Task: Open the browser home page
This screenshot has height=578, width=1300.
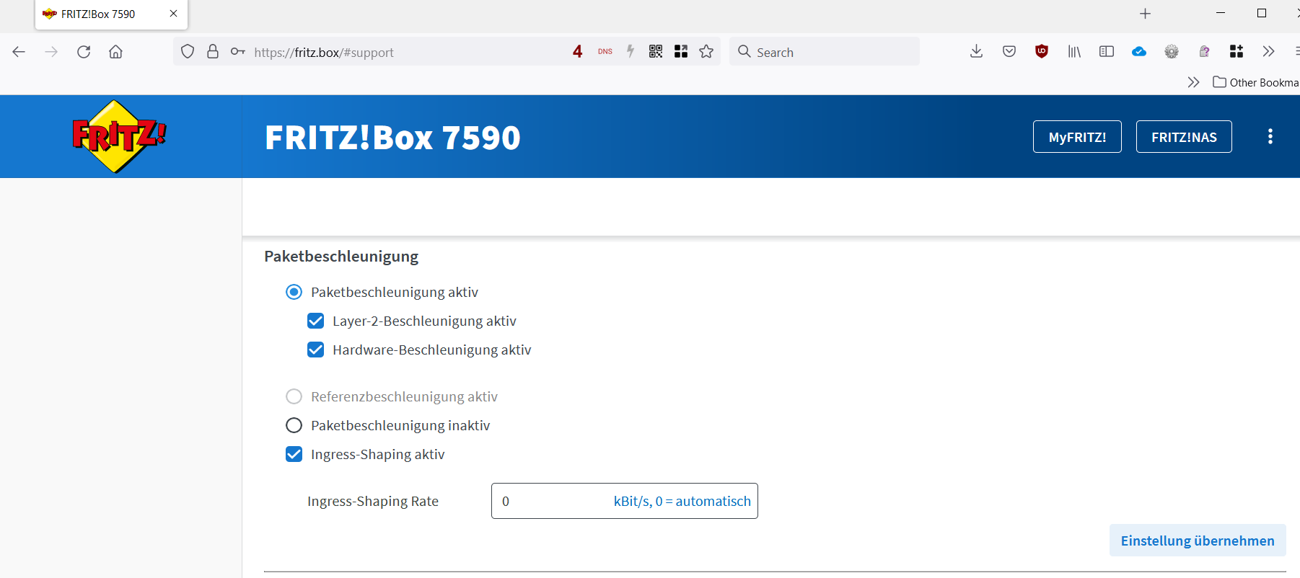Action: [x=115, y=52]
